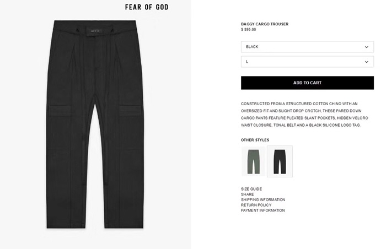Select the green trouser style thumbnail
The width and height of the screenshot is (386, 249).
(x=253, y=161)
